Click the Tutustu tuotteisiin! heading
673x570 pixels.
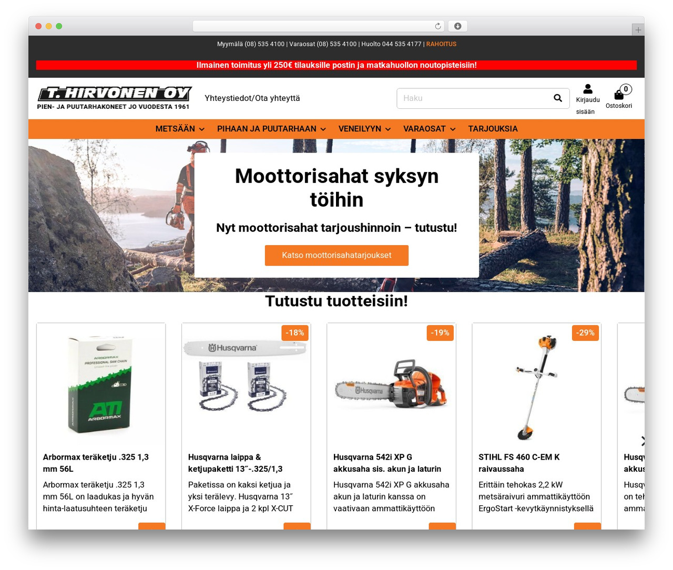click(336, 301)
